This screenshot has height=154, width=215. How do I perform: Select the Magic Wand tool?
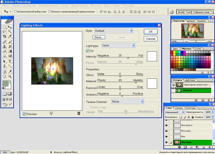(10, 32)
